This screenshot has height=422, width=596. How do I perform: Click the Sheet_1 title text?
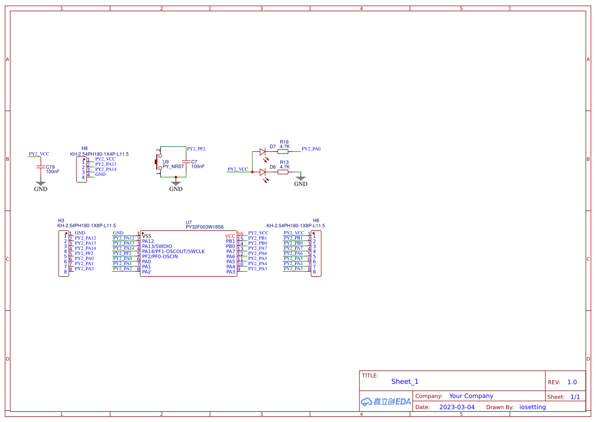click(405, 381)
